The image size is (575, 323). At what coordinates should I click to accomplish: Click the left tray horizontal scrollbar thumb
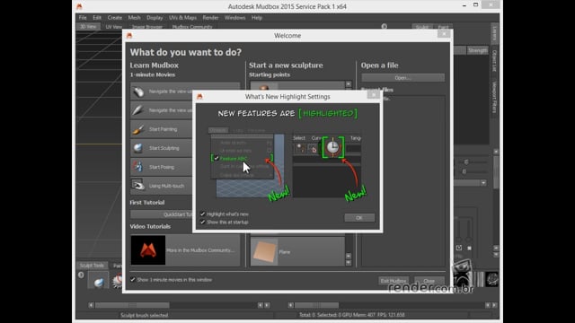(132, 305)
